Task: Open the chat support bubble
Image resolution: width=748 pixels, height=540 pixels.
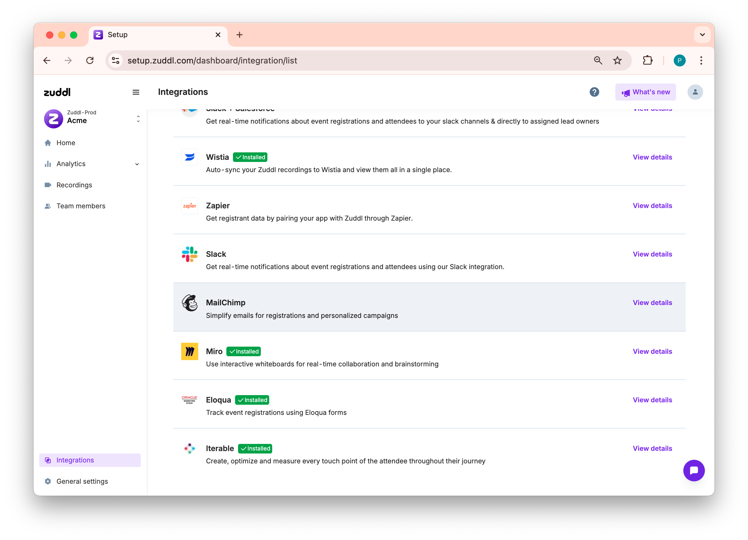Action: 694,470
